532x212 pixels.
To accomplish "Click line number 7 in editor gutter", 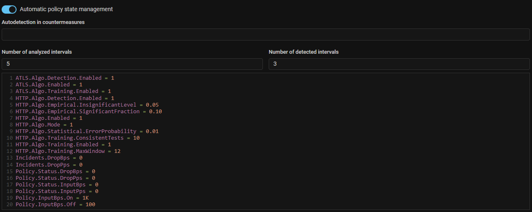I will tap(11, 118).
